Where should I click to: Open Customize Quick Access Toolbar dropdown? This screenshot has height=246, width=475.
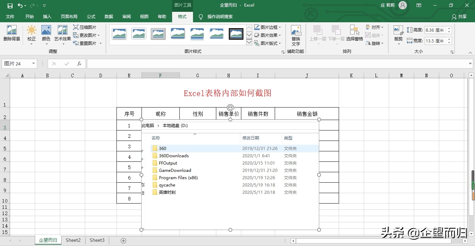coord(45,6)
